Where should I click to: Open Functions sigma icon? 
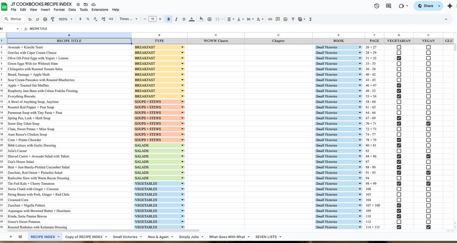[x=310, y=19]
